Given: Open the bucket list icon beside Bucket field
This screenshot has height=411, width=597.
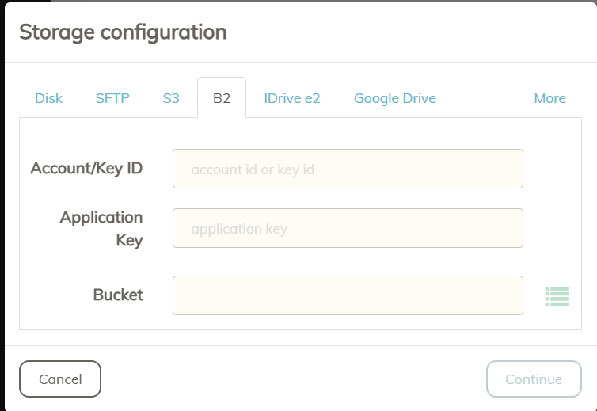Looking at the screenshot, I should click(557, 296).
